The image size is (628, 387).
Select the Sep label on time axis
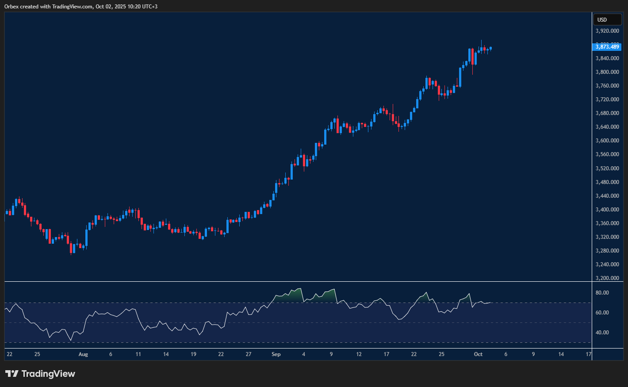pos(276,354)
